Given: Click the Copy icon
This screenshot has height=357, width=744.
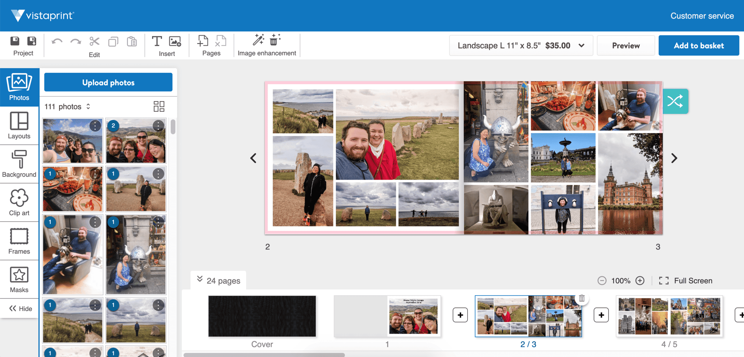Looking at the screenshot, I should (x=113, y=42).
